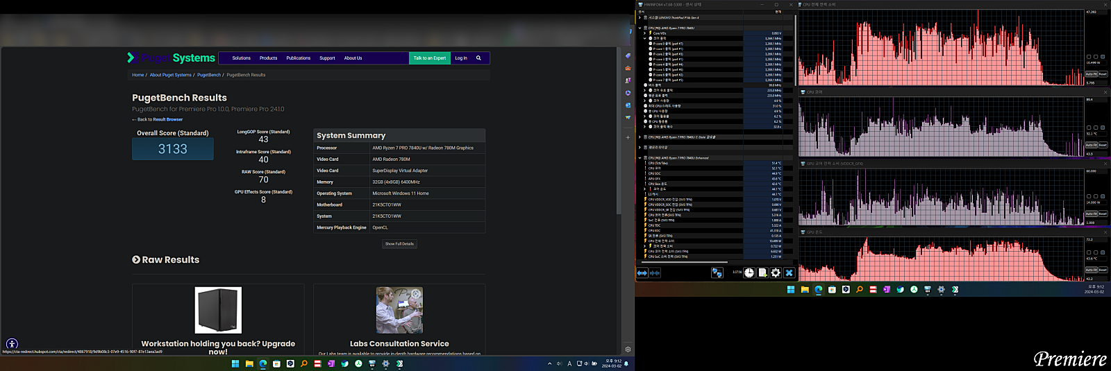1111x371 pixels.
Task: Start logging with the HWiNFO log file icon
Action: pos(762,273)
